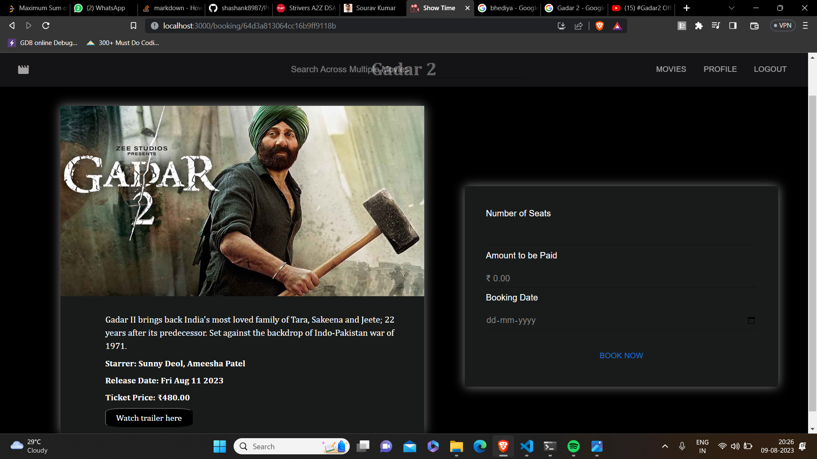
Task: Reload the page with refresh icon
Action: click(46, 26)
